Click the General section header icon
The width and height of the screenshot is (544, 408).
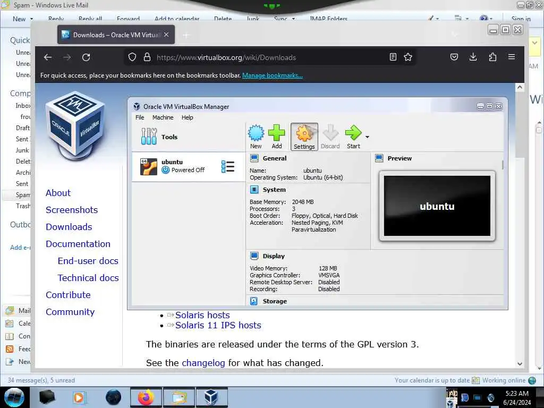[x=254, y=158]
